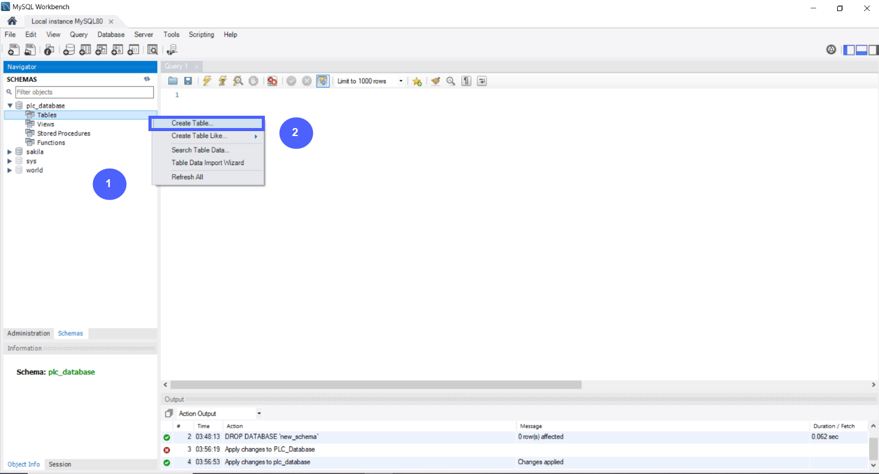The height and width of the screenshot is (474, 879).
Task: Create a new stored procedure icon
Action: [117, 50]
